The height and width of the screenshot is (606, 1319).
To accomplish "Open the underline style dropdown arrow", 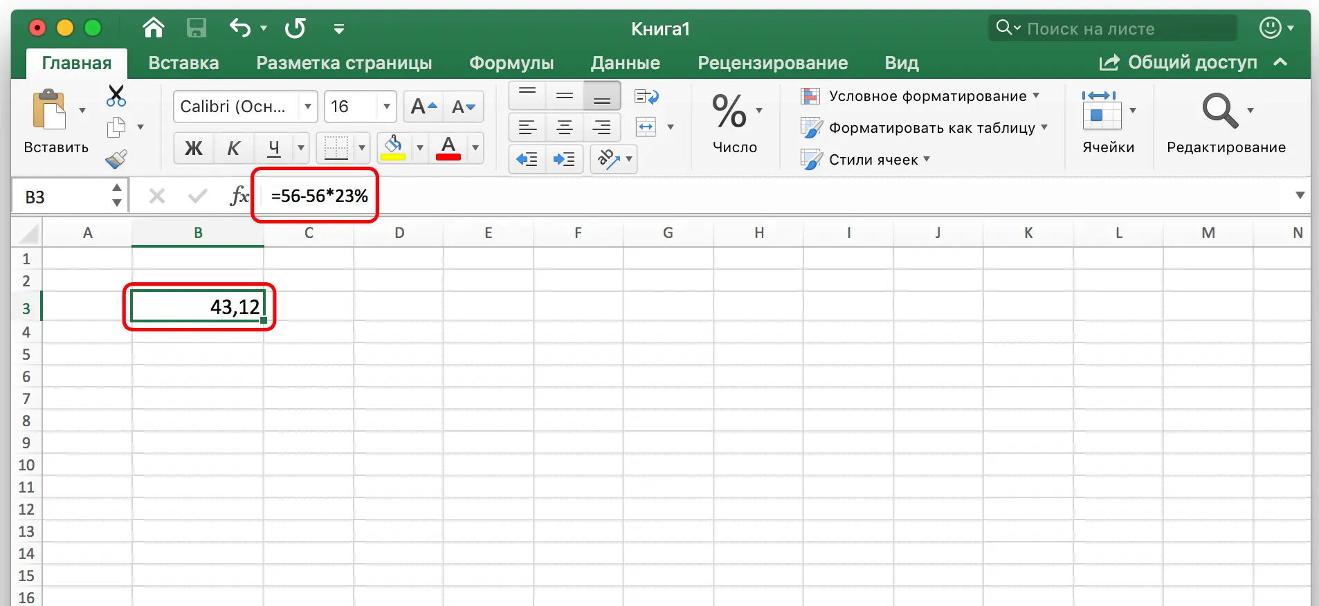I will click(x=301, y=147).
